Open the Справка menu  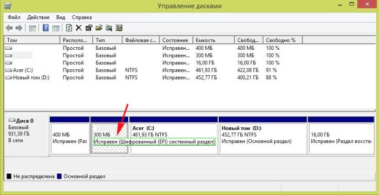pos(82,17)
